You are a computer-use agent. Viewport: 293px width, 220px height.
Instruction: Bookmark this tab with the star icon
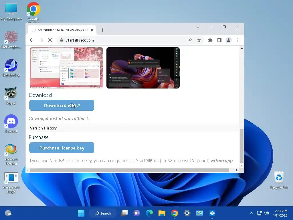pos(199,40)
